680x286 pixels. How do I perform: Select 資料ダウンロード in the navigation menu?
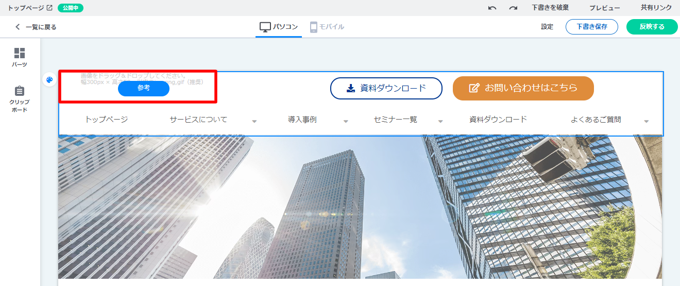tap(498, 119)
